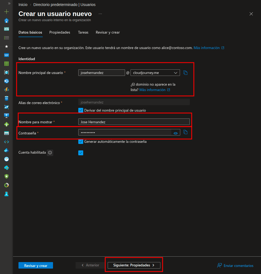Uncheck Derivar del nombre principal de usuario
Viewport: 261px width, 274px height.
[81, 110]
